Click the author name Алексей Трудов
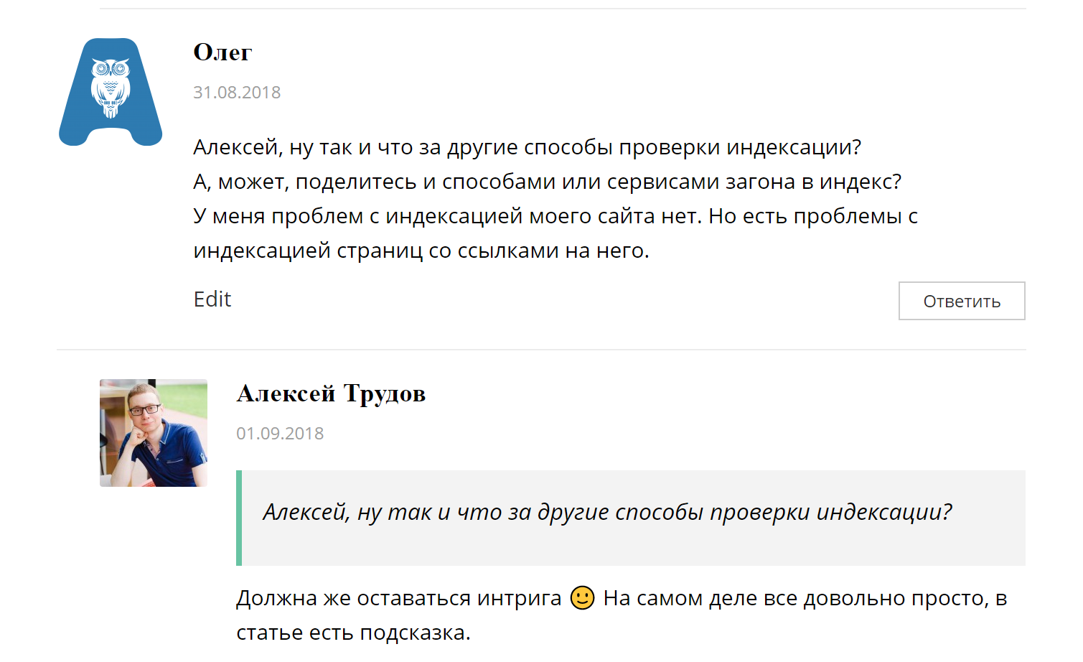Screen dimensions: 1083x662 [331, 393]
